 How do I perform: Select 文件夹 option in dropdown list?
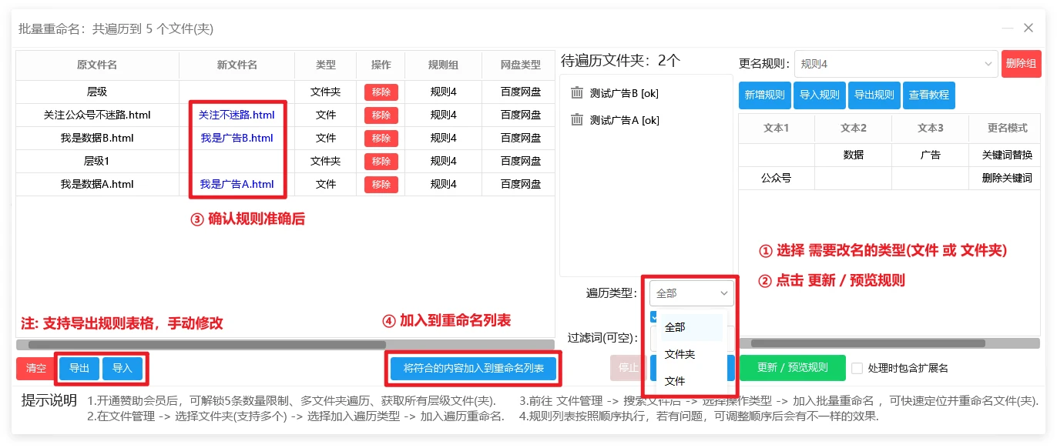679,354
